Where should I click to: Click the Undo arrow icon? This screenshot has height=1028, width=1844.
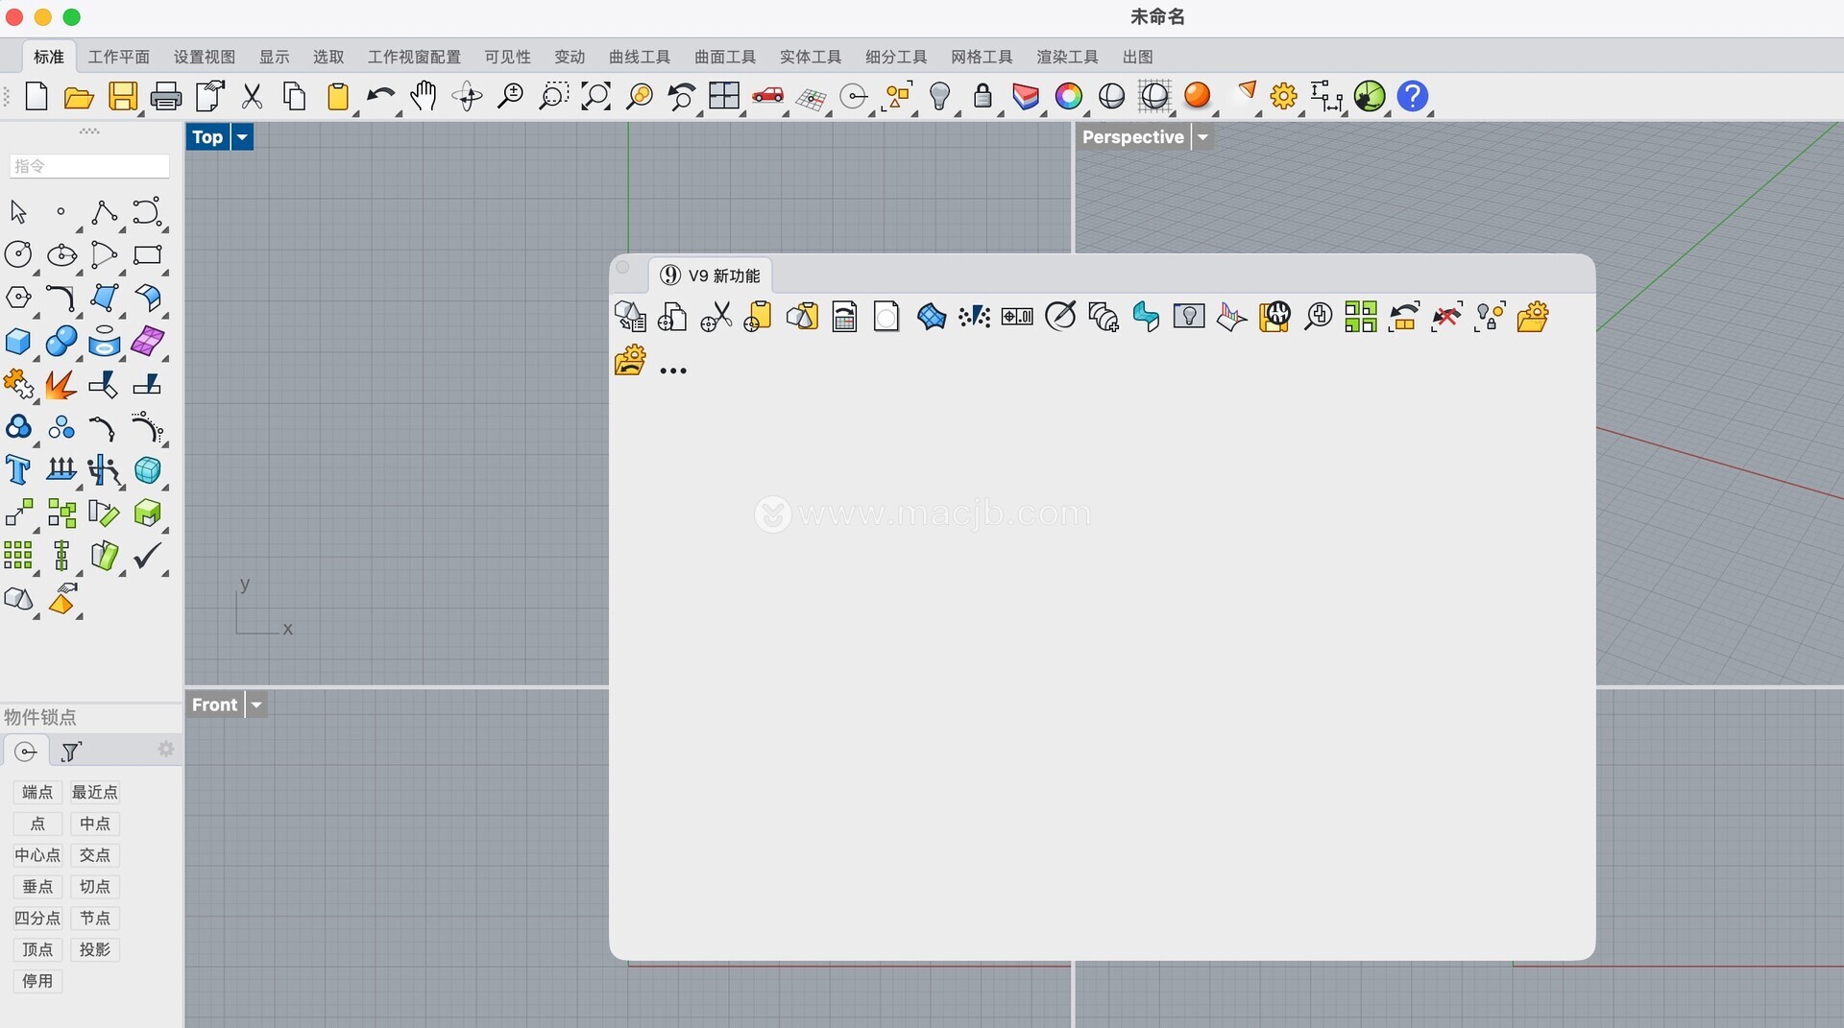[x=380, y=96]
